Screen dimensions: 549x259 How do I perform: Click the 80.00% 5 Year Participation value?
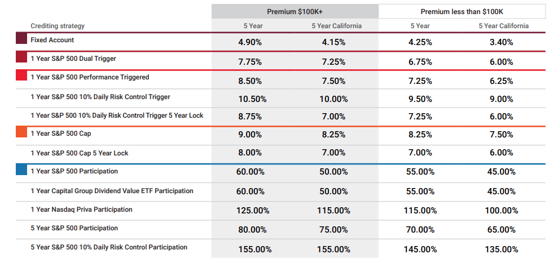pos(252,230)
